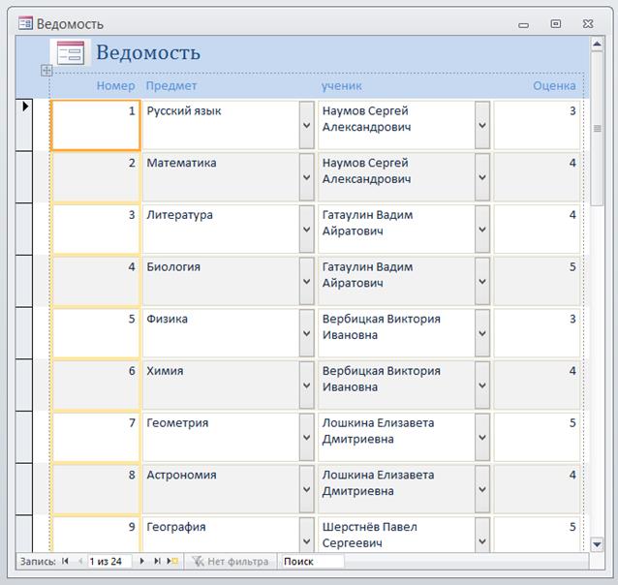The height and width of the screenshot is (585, 618).
Task: Open student dropdown in record 2
Action: point(482,177)
